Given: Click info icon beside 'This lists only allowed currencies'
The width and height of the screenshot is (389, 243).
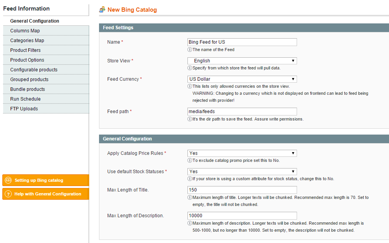Looking at the screenshot, I should point(190,86).
